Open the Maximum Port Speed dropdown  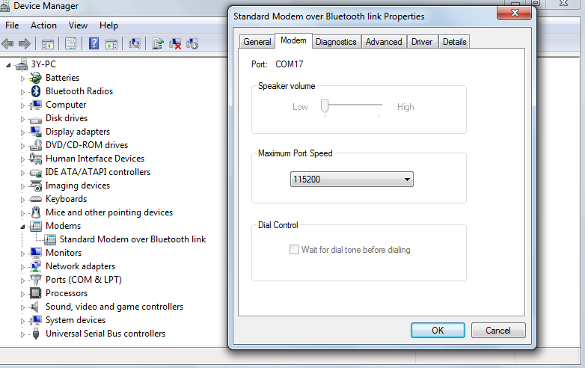(352, 180)
